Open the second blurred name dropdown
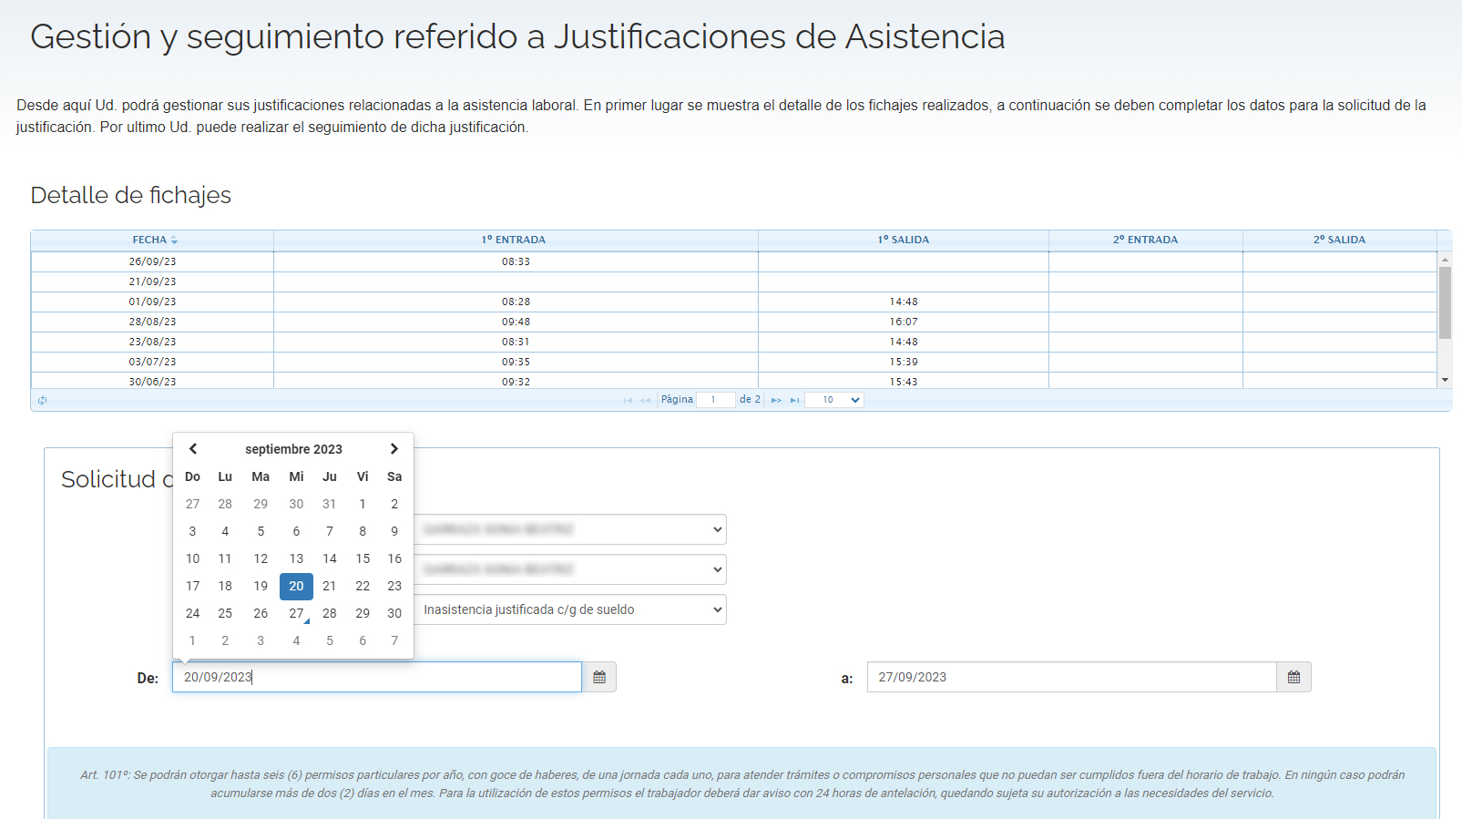The width and height of the screenshot is (1462, 819). tap(570, 569)
